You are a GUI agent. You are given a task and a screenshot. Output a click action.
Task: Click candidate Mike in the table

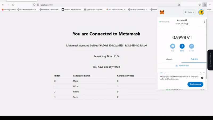pyautogui.click(x=75, y=86)
